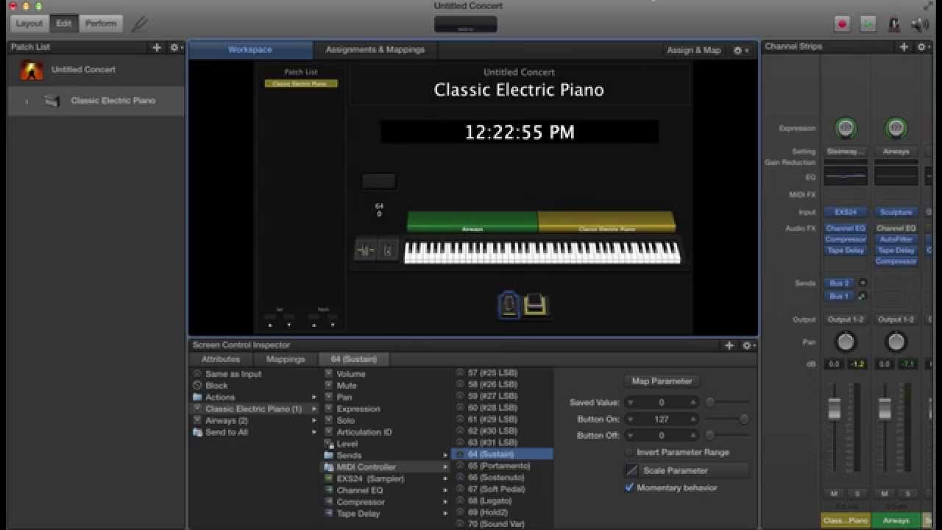Click the Map Parameter button
Screen dimensions: 942x530
pyautogui.click(x=662, y=381)
